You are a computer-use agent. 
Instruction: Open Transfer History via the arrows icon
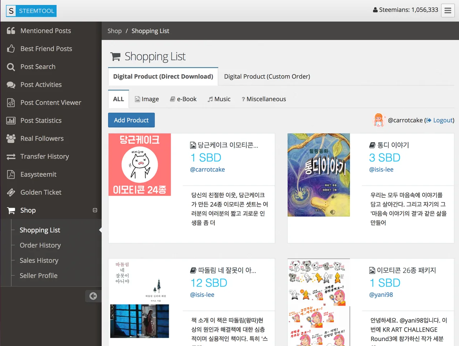[x=11, y=156]
